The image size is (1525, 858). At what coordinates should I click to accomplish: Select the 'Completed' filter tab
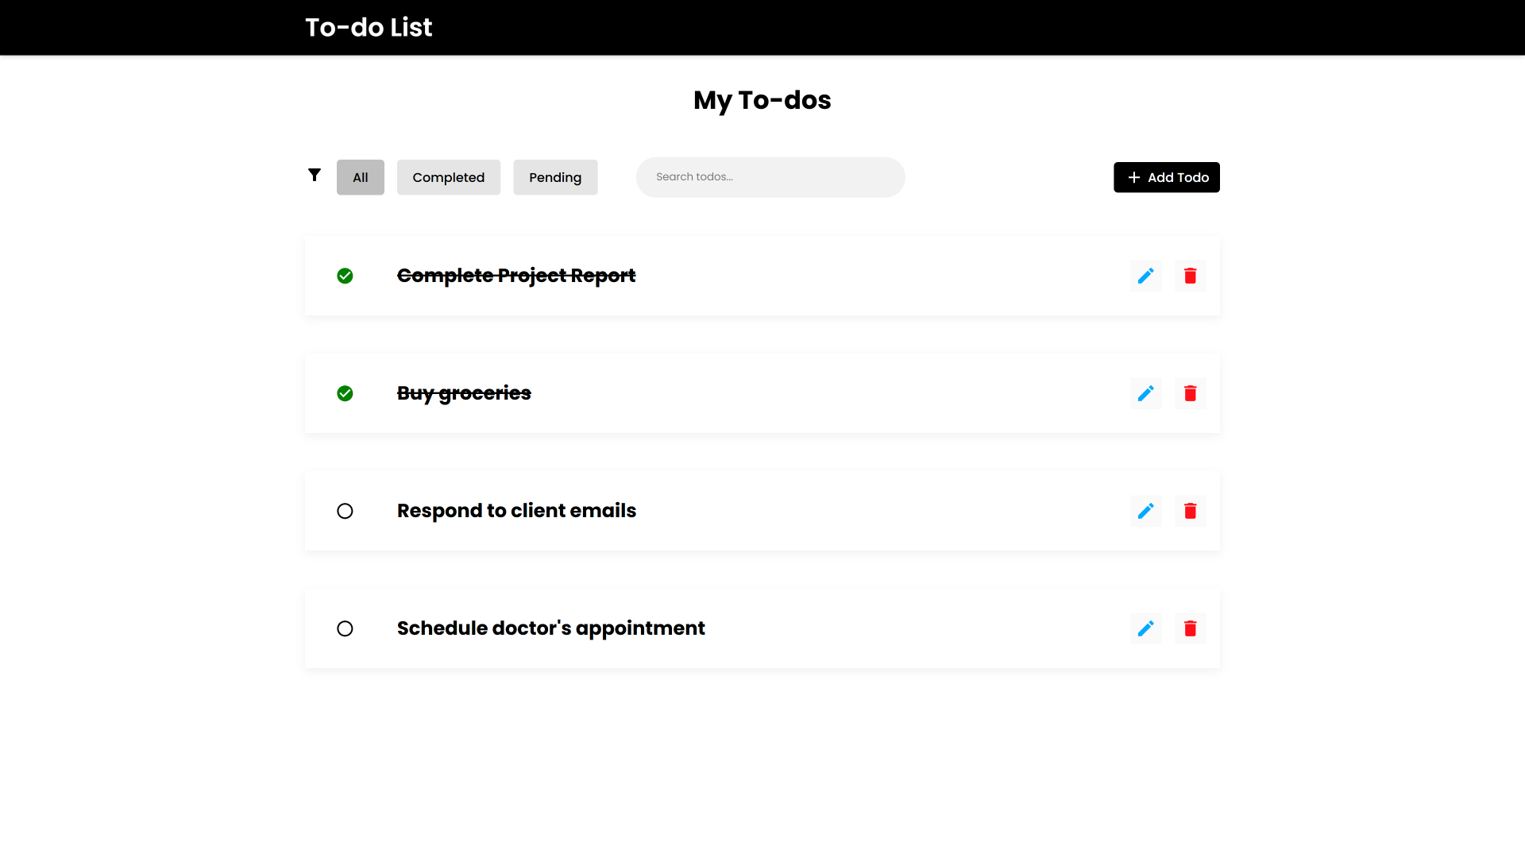448,177
